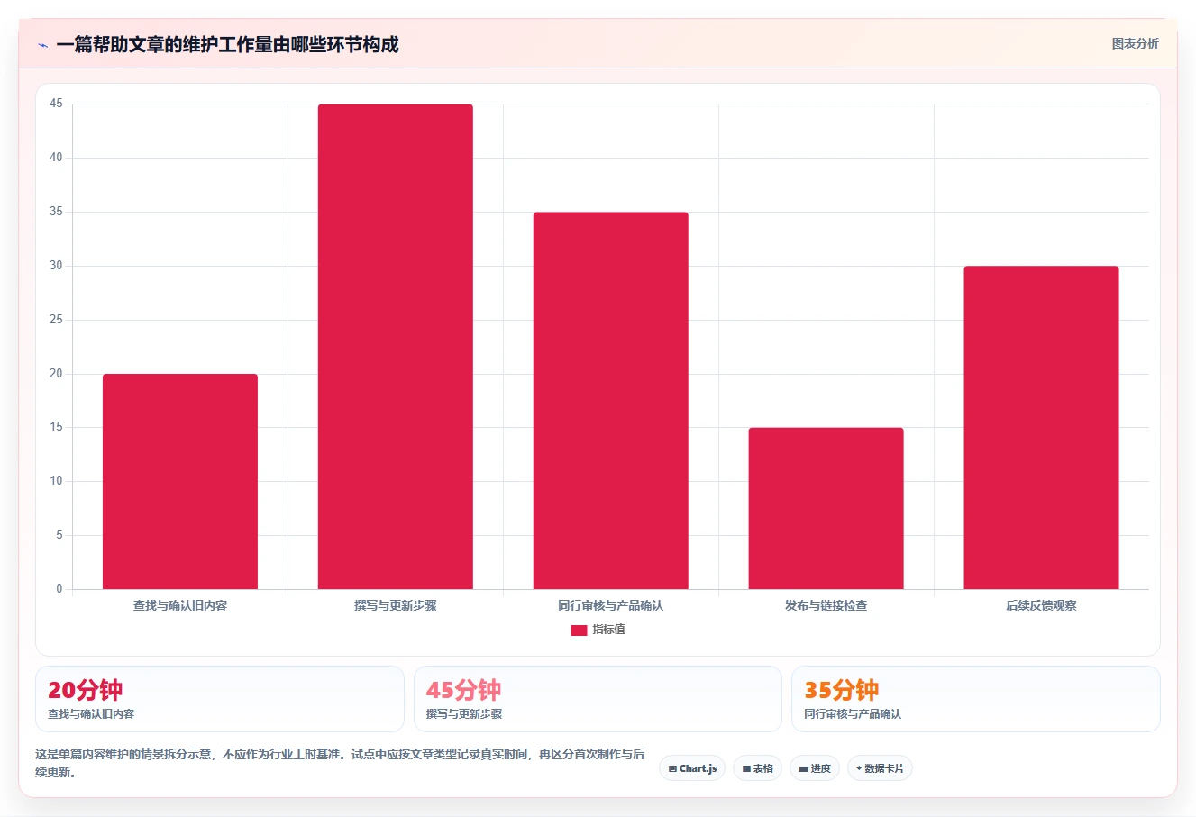Click the 同行审核与产品确认 axis label

click(611, 605)
